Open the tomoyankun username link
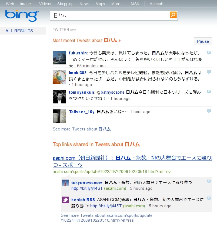The height and width of the screenshot is (226, 217). tap(81, 92)
